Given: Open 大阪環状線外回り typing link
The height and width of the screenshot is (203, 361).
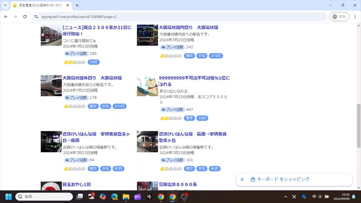Looking at the screenshot, I should tap(92, 78).
